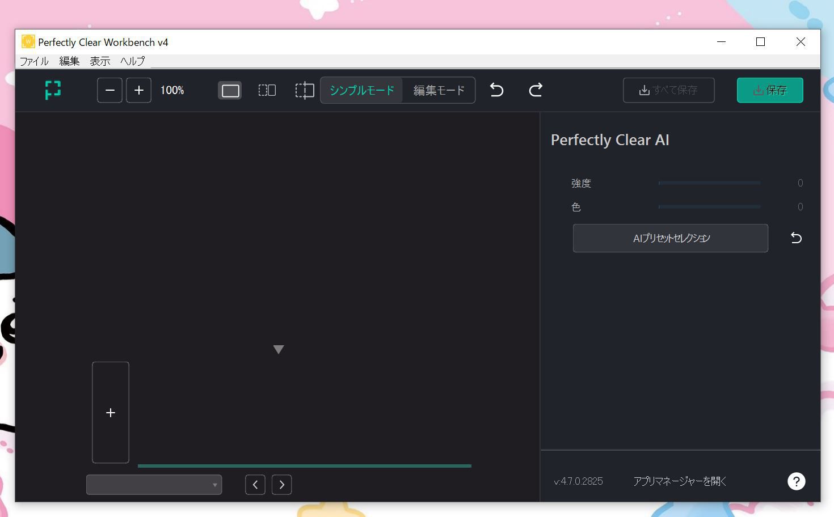Click the filmstrip horizontal scrollbar
This screenshot has height=517, width=834.
point(305,466)
